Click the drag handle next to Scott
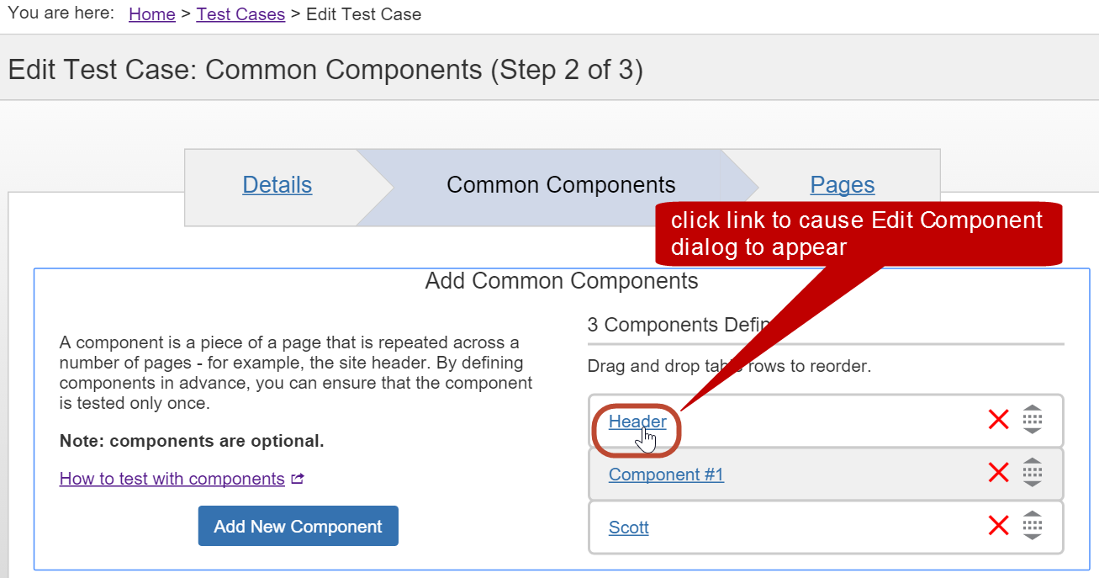The height and width of the screenshot is (578, 1099). (1033, 527)
